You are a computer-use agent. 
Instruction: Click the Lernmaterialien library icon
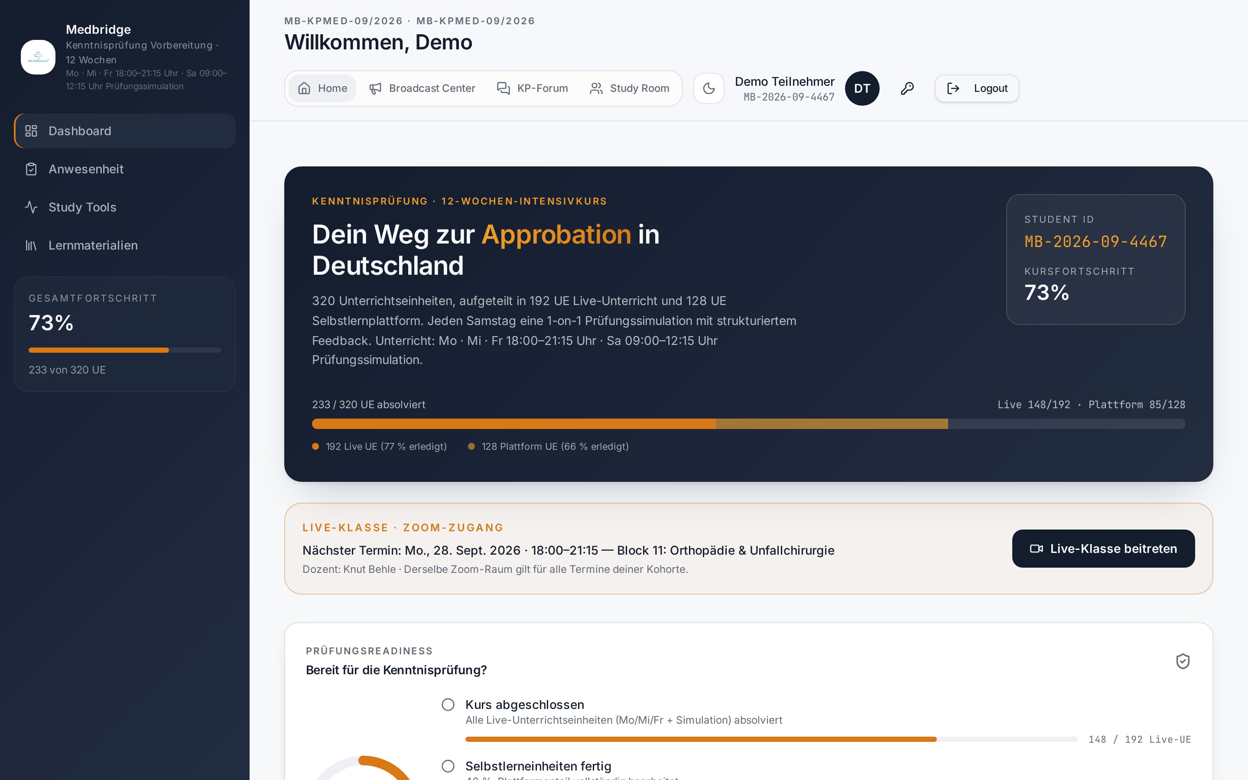32,246
